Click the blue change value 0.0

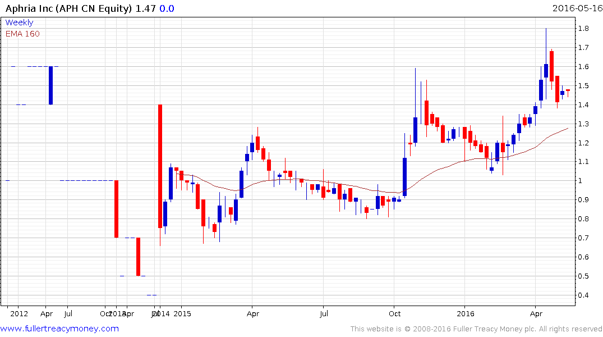point(167,8)
